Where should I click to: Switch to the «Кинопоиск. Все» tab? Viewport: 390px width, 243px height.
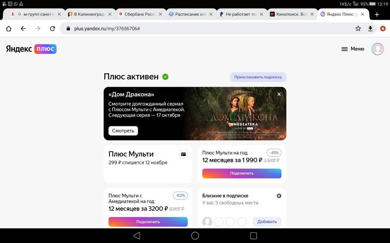[x=292, y=15]
